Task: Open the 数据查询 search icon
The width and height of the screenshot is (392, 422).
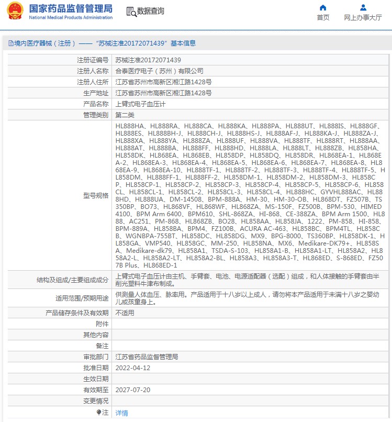Action: pos(131,12)
